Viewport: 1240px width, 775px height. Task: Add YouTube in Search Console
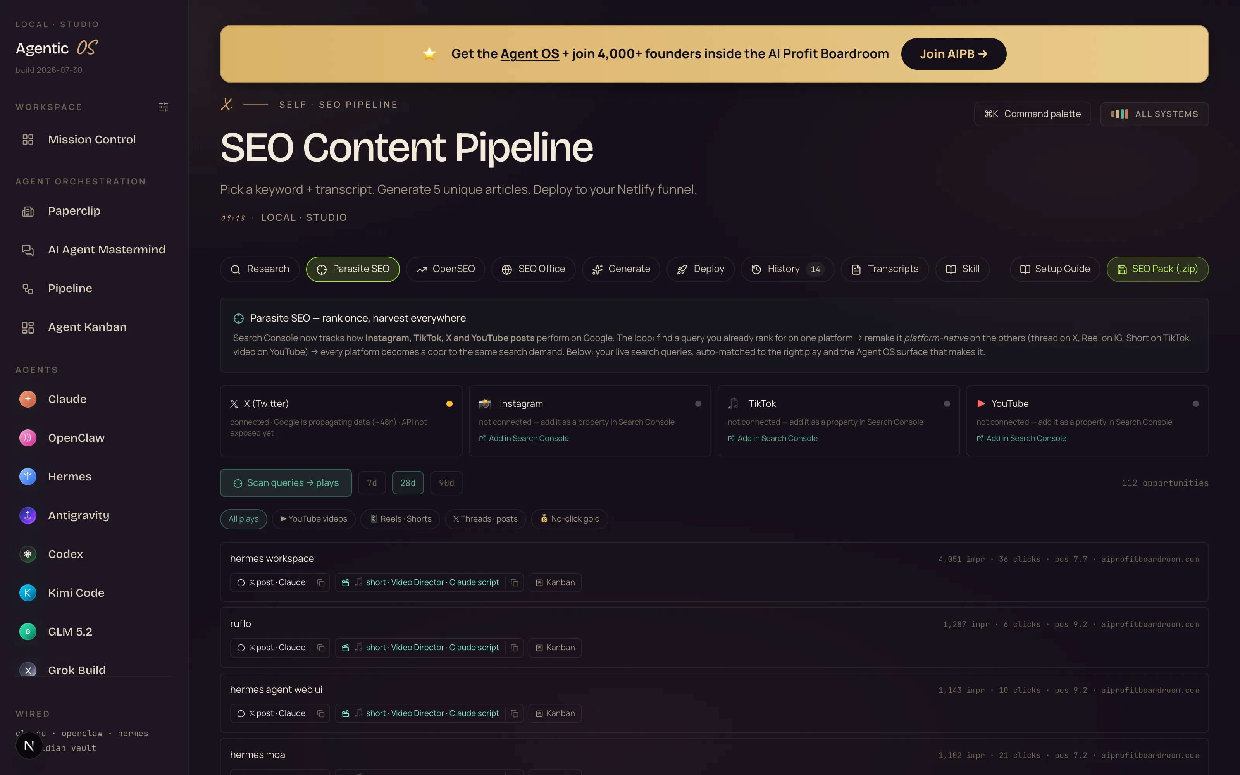coord(1021,438)
